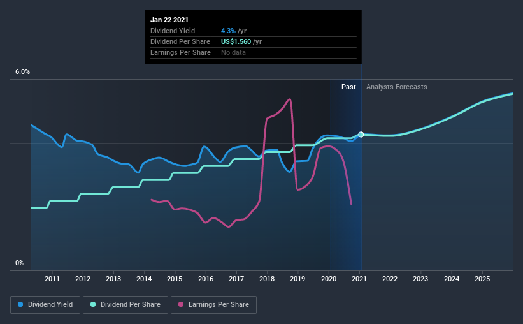Click the Past section label
This screenshot has height=324, width=523.
[348, 87]
